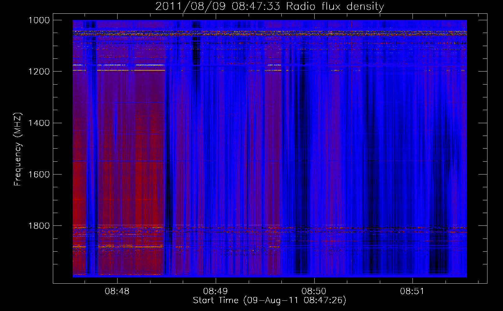The image size is (503, 311).
Task: Click the 1000 frequency tick label
Action: click(x=39, y=20)
